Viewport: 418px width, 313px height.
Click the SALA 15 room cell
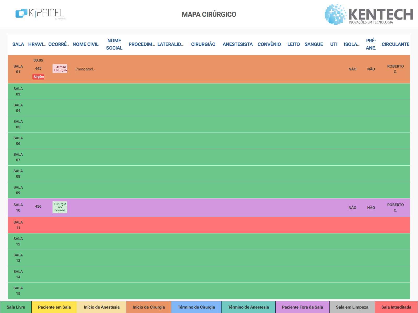point(18,291)
